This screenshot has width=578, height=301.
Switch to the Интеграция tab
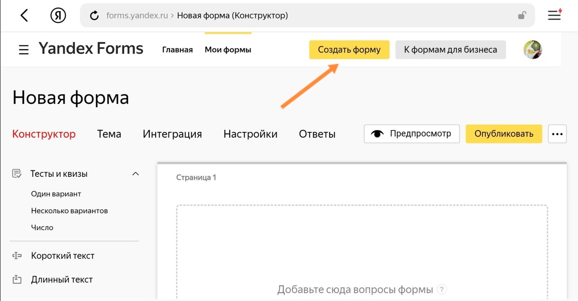(172, 134)
